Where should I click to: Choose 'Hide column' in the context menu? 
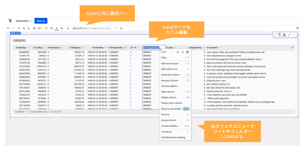tap(168, 92)
